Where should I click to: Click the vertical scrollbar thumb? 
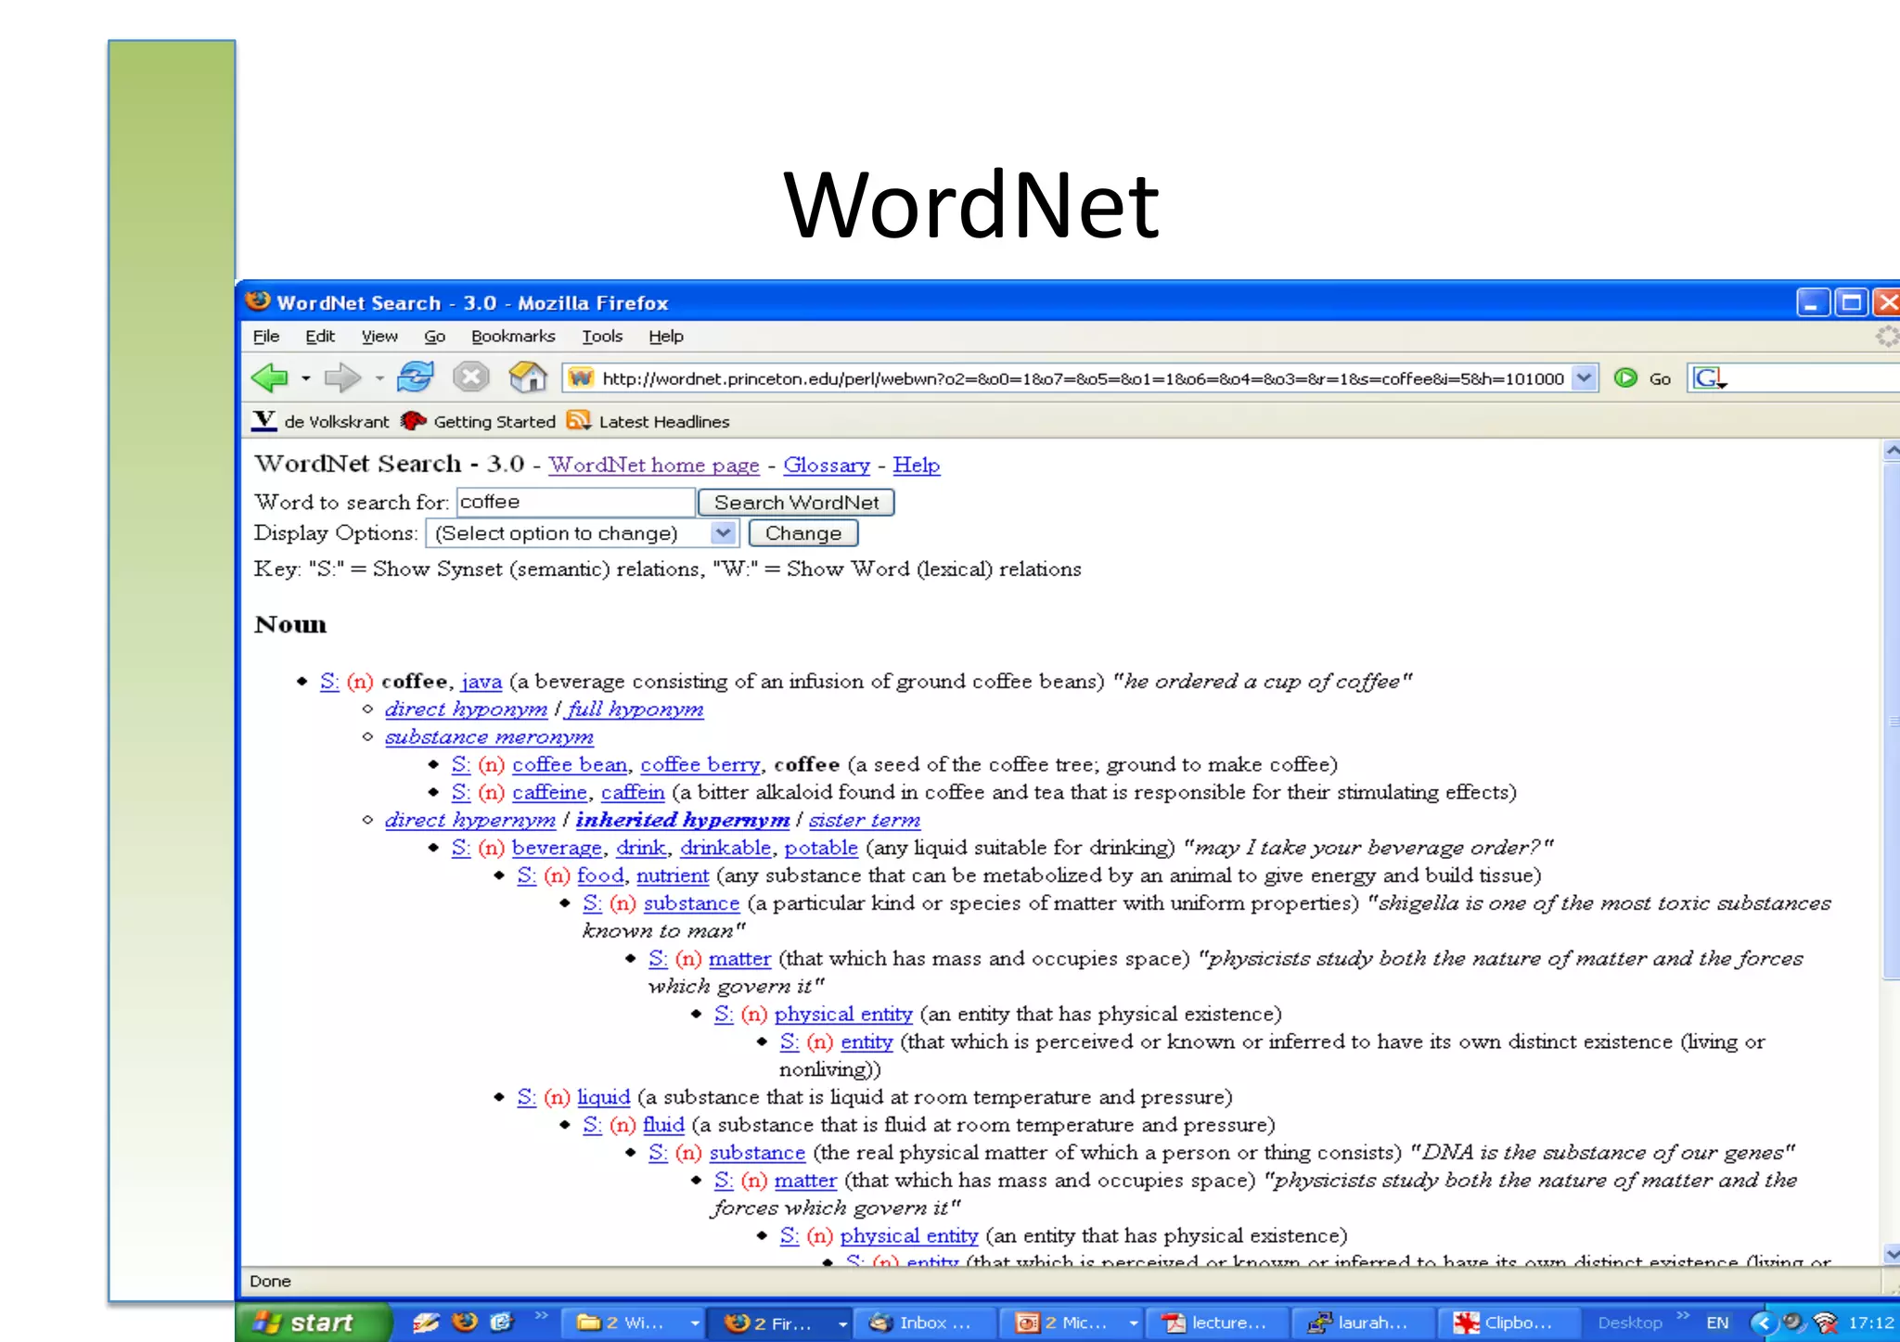click(1891, 722)
